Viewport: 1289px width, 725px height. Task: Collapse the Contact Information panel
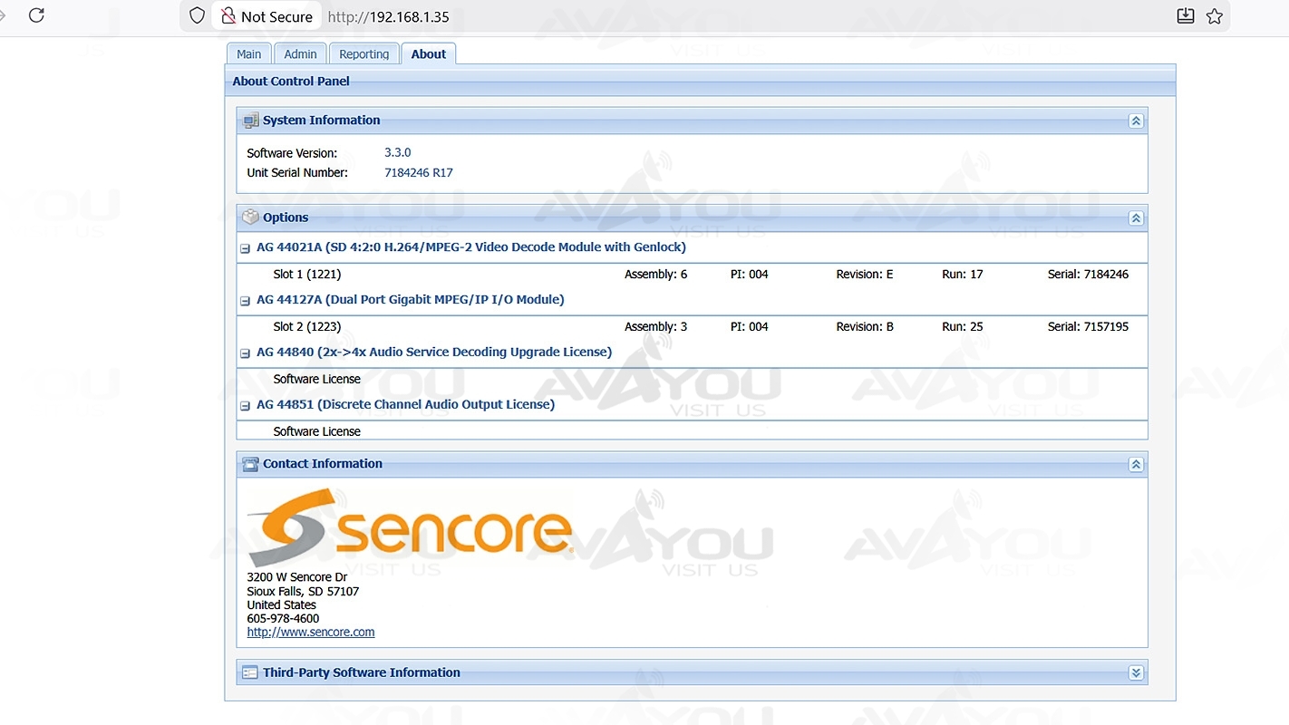point(1136,465)
